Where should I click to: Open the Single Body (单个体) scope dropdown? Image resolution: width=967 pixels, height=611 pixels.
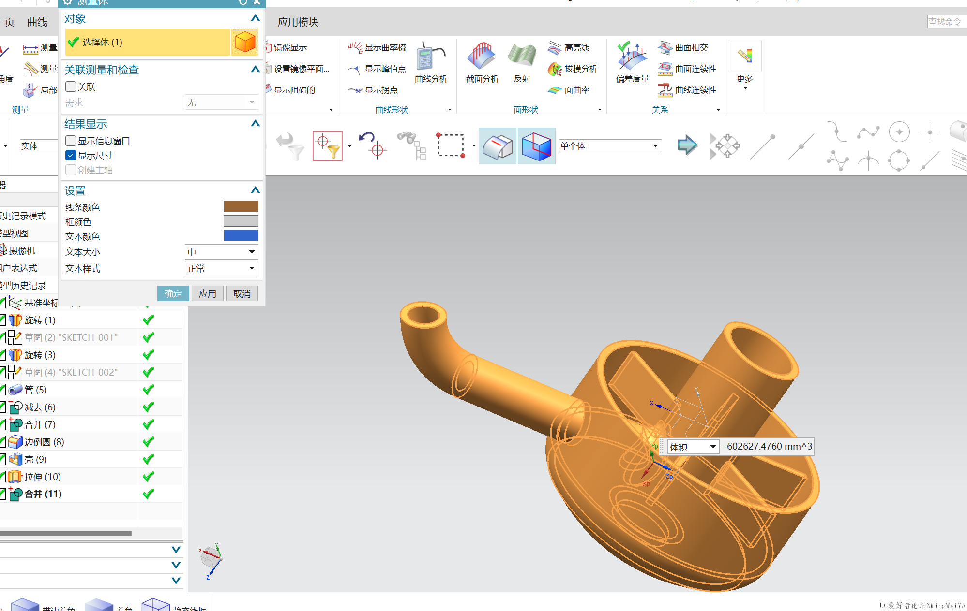(610, 146)
